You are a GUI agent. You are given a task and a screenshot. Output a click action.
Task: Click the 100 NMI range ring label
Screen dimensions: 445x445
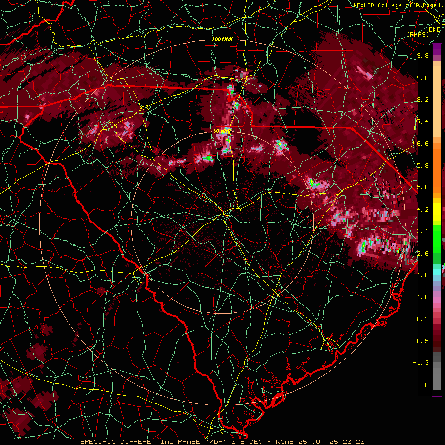pyautogui.click(x=222, y=39)
